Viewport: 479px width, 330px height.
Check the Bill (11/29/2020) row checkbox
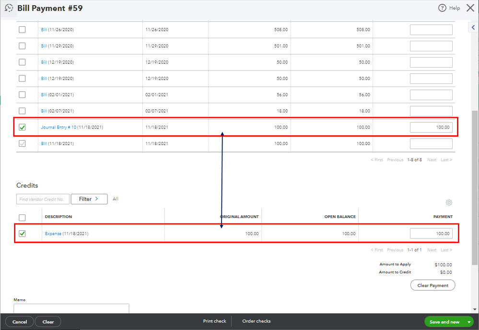pyautogui.click(x=23, y=46)
